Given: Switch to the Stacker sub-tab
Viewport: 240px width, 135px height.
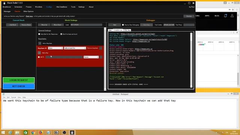Looking at the screenshot, I should 18,11.
